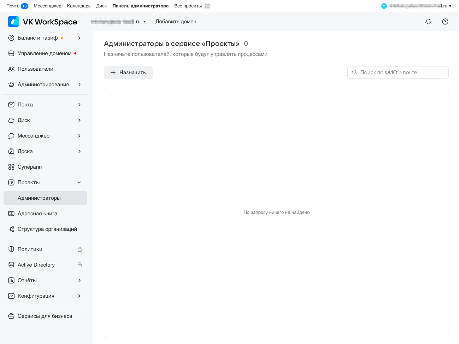The height and width of the screenshot is (344, 459).
Task: Go to Календарь in top navigation
Action: tap(78, 6)
